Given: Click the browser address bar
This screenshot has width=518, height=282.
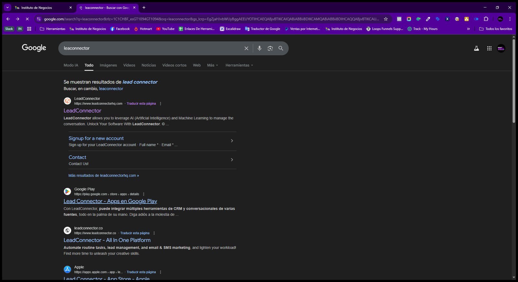Looking at the screenshot, I should [x=211, y=19].
